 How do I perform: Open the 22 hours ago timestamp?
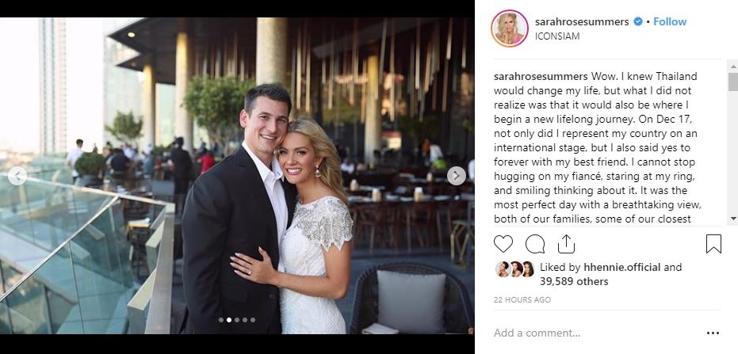coord(522,299)
